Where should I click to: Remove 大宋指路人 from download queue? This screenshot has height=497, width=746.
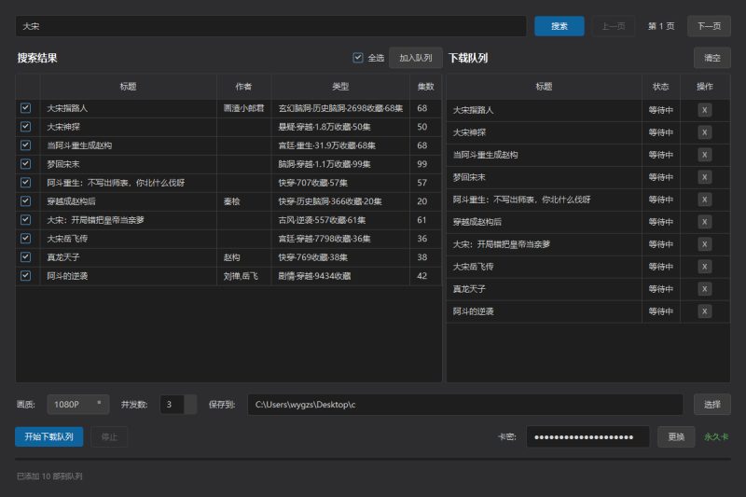tap(705, 109)
